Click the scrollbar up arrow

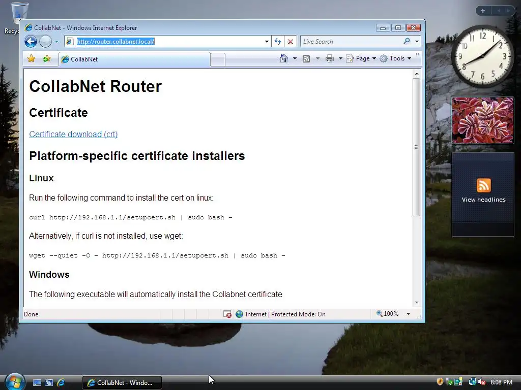[416, 73]
